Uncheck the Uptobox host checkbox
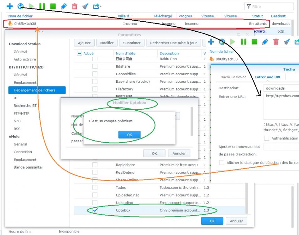 tap(95, 210)
